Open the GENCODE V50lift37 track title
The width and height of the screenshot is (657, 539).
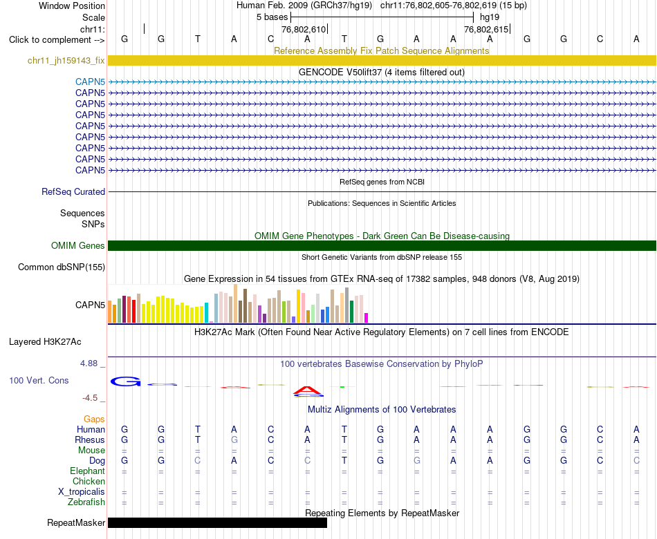pyautogui.click(x=382, y=72)
